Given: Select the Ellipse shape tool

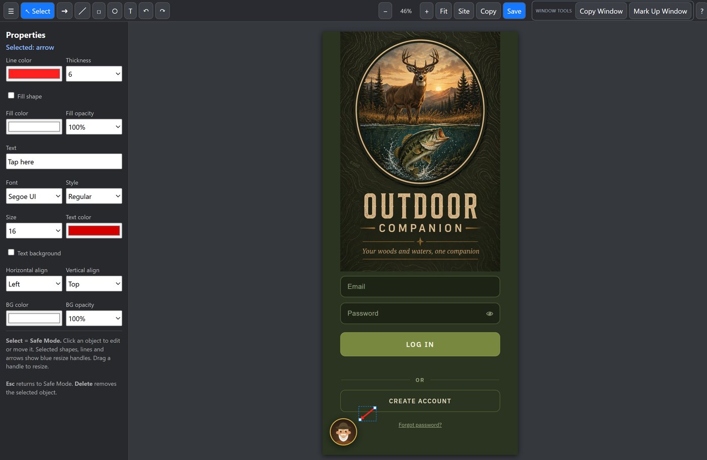Looking at the screenshot, I should point(115,11).
